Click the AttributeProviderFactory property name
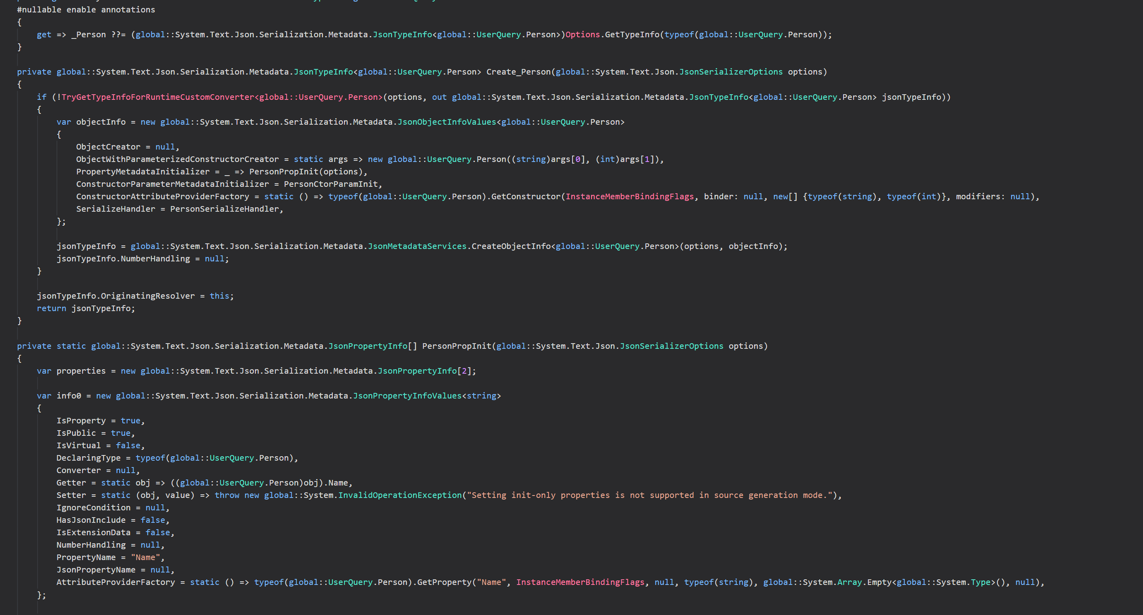 pyautogui.click(x=115, y=582)
